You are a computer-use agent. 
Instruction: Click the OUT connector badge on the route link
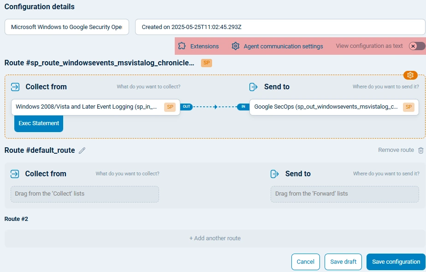coord(186,106)
